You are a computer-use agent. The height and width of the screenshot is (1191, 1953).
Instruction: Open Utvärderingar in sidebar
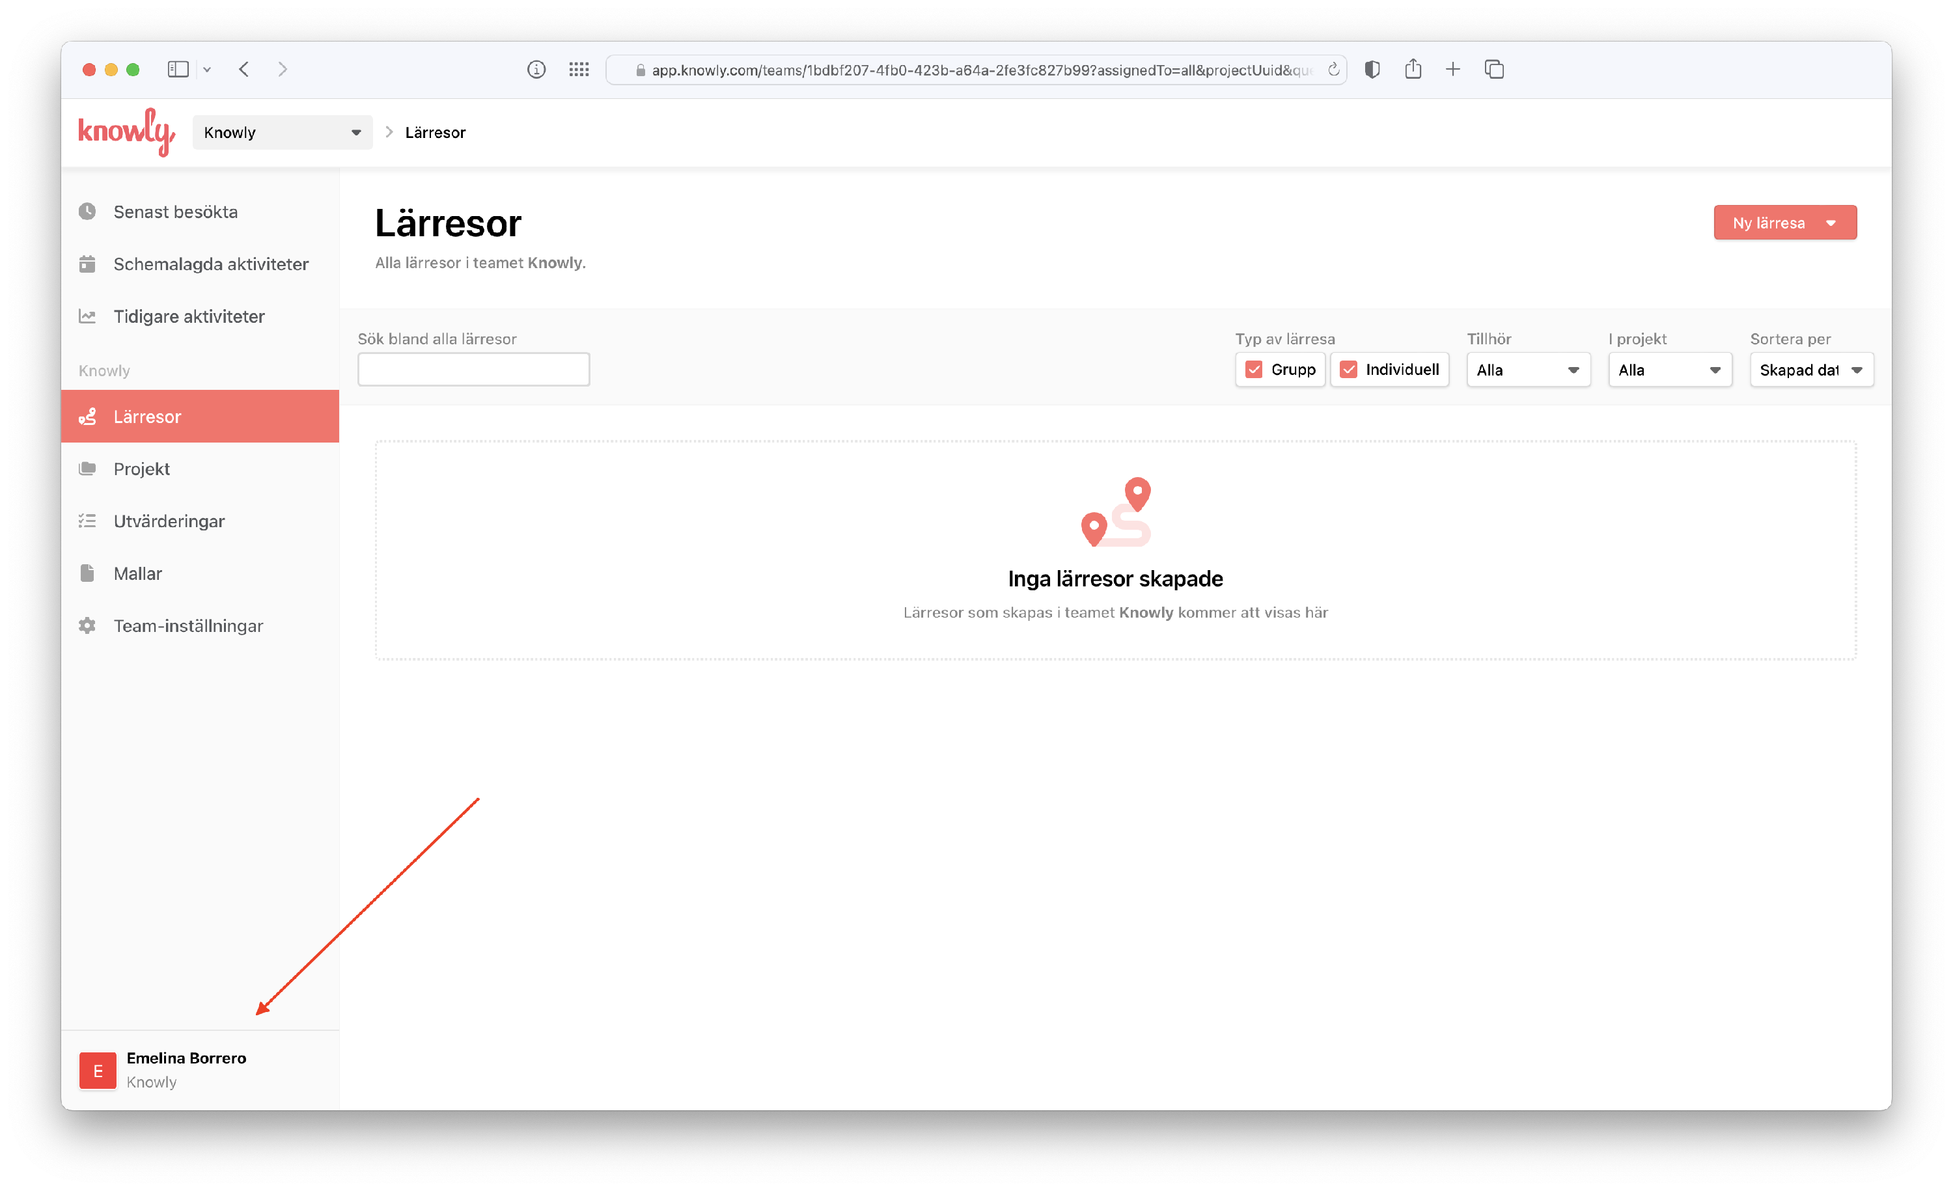(169, 521)
